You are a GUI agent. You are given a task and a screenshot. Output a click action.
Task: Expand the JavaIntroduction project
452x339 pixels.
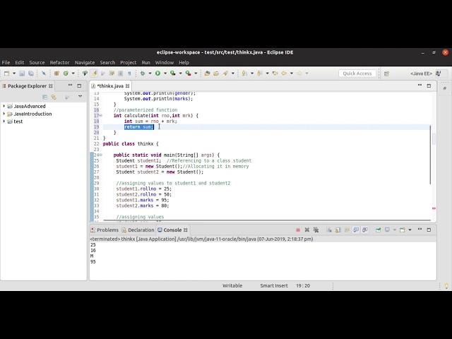4,114
